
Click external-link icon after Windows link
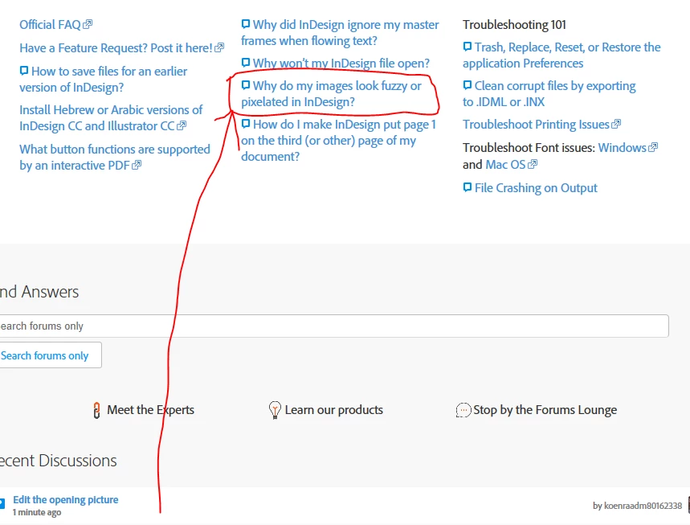coord(653,147)
